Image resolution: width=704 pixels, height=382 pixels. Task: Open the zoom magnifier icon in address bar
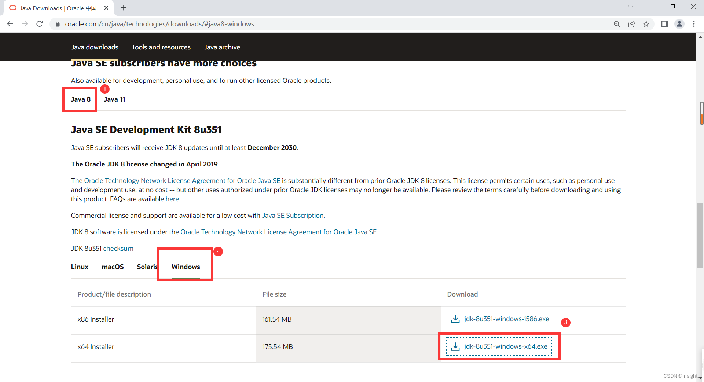tap(617, 24)
